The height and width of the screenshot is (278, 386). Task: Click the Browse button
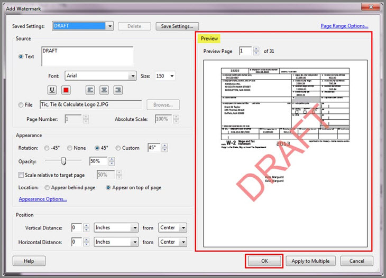click(x=163, y=105)
